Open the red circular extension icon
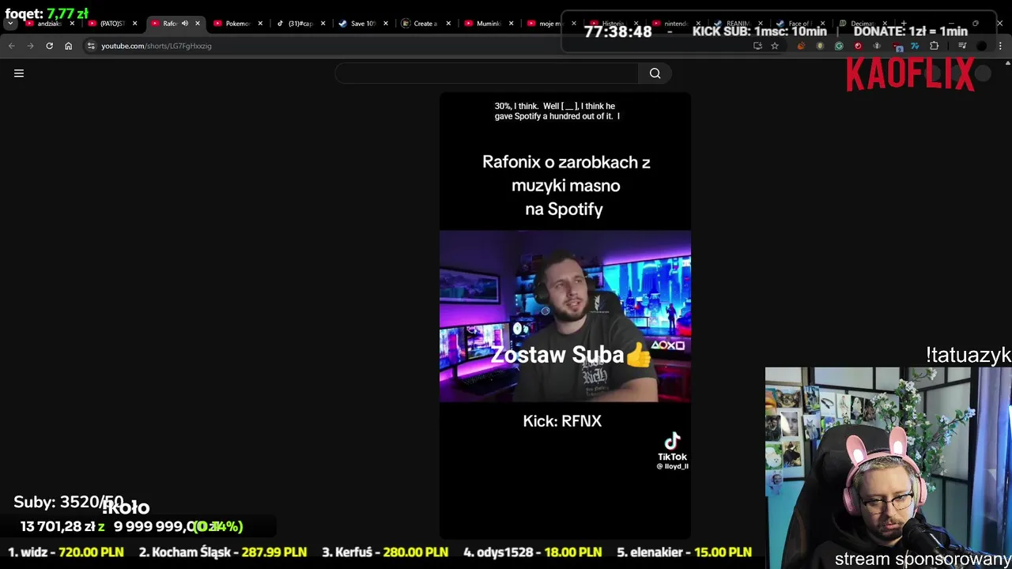The image size is (1012, 569). [858, 46]
